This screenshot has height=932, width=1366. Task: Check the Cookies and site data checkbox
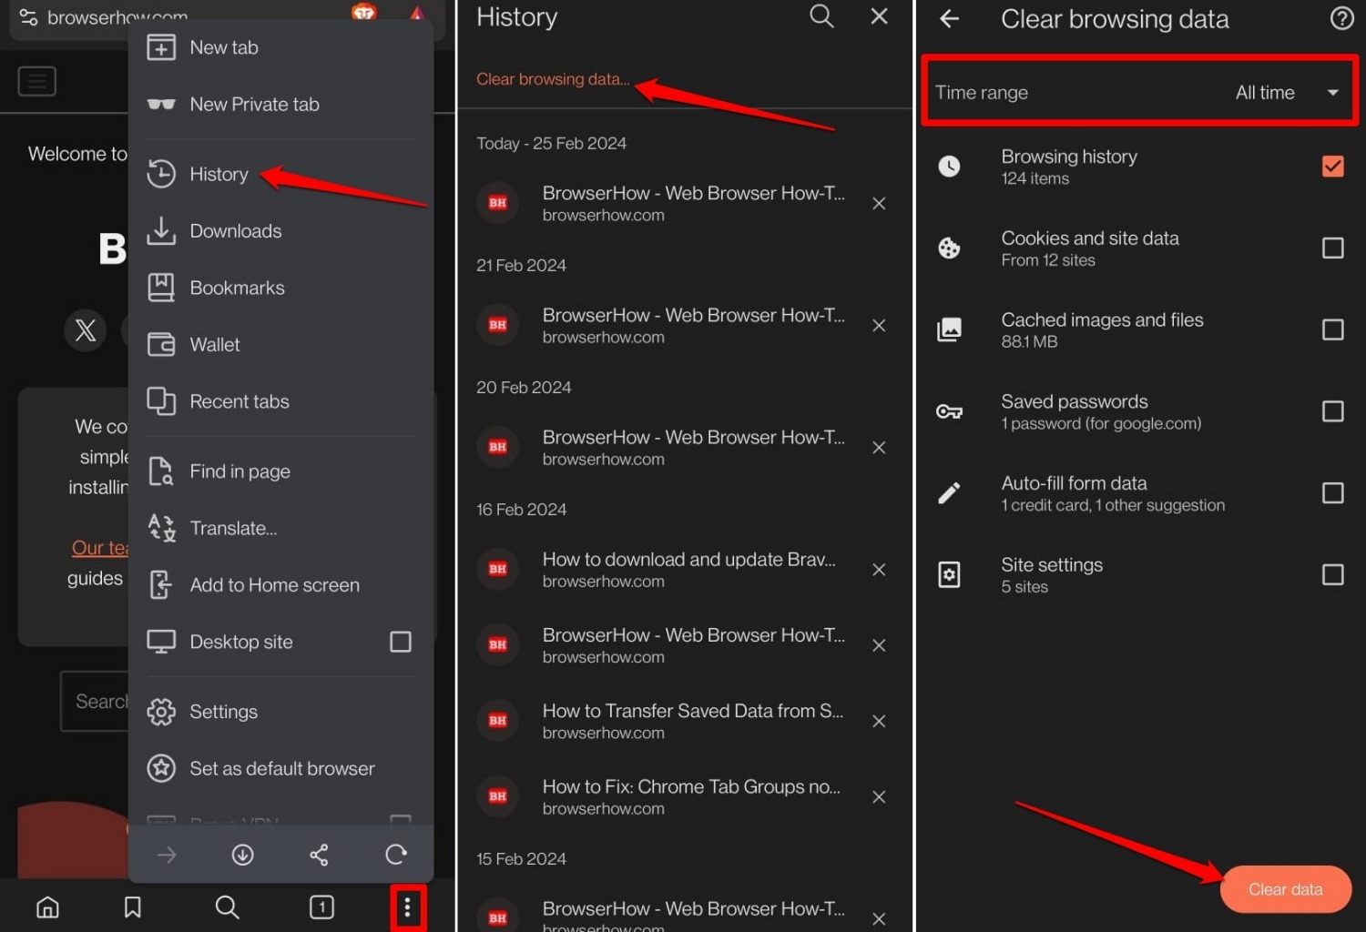(x=1332, y=248)
